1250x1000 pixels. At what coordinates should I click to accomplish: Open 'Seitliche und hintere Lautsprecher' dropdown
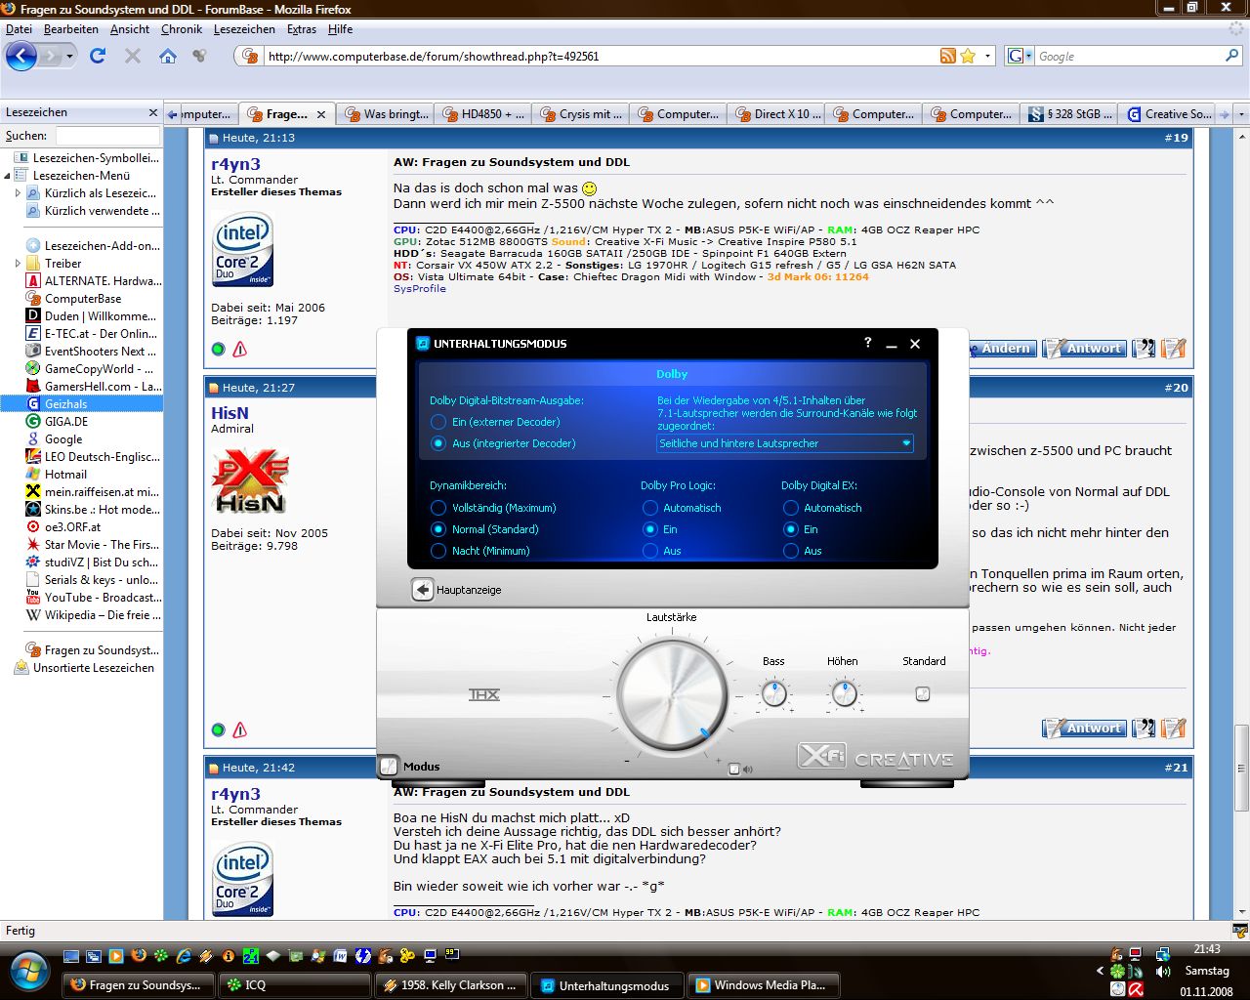785,443
